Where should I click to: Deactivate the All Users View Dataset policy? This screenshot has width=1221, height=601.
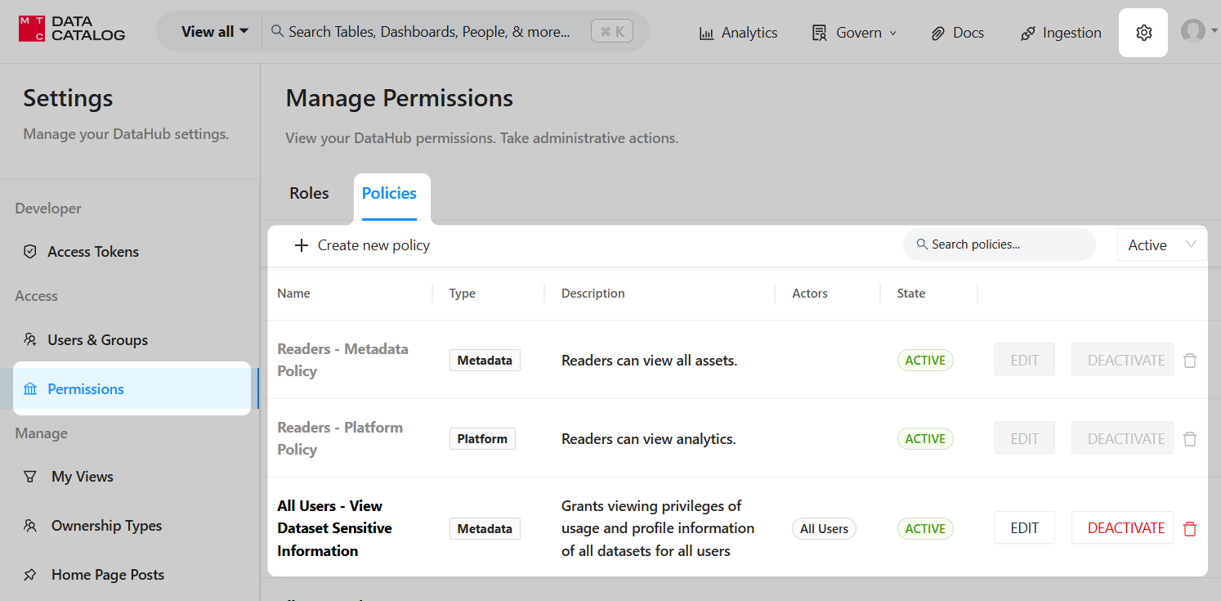tap(1125, 528)
